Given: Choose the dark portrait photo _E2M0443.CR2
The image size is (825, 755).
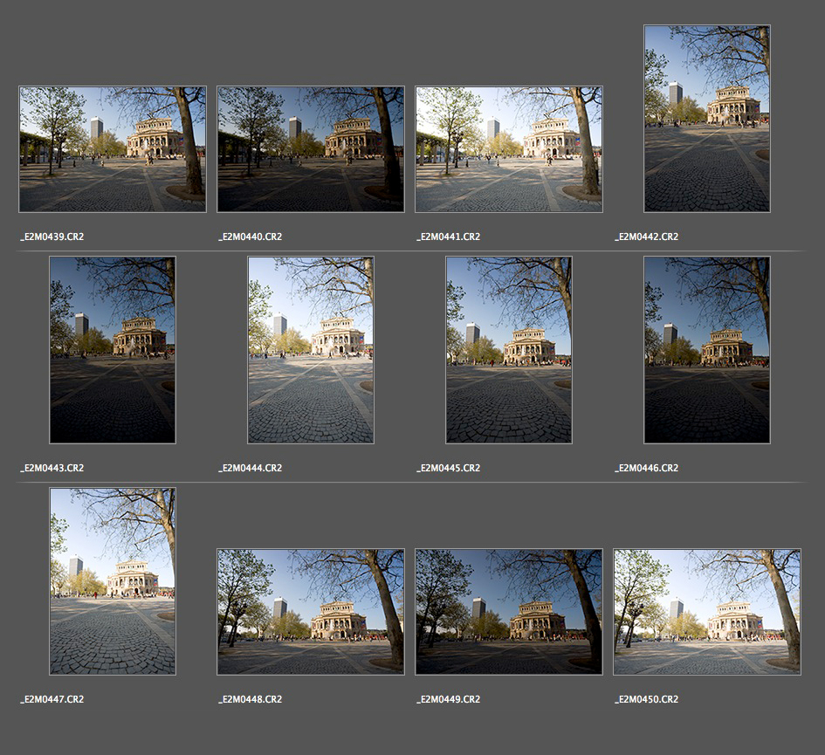Looking at the screenshot, I should point(113,350).
